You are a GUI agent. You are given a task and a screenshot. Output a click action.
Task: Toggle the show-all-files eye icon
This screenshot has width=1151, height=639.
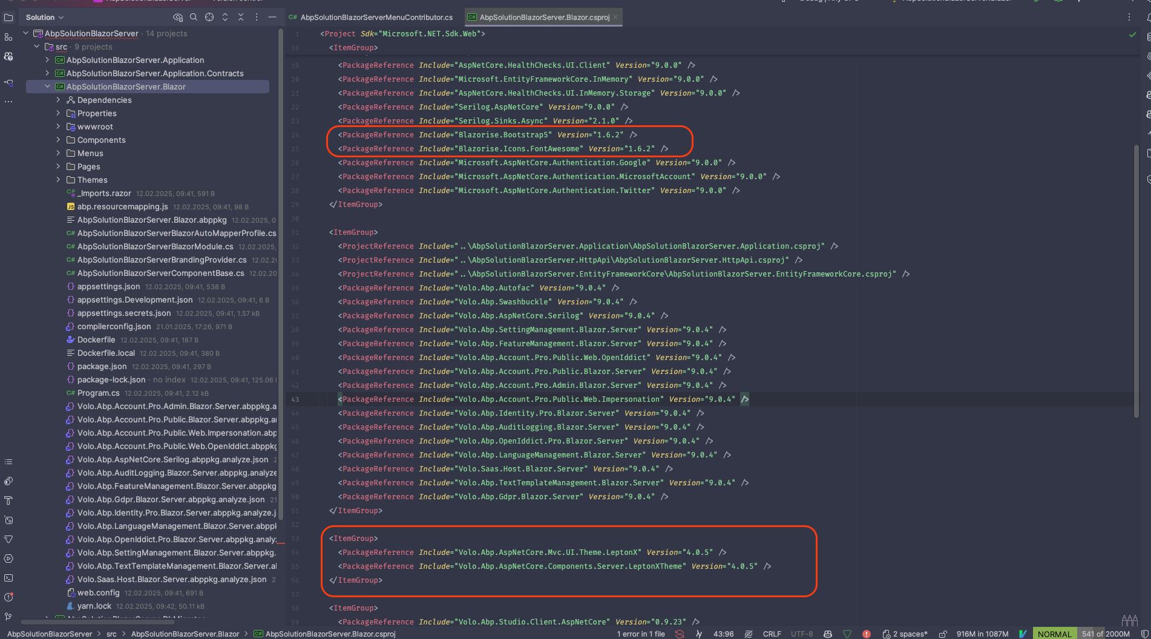pos(177,17)
